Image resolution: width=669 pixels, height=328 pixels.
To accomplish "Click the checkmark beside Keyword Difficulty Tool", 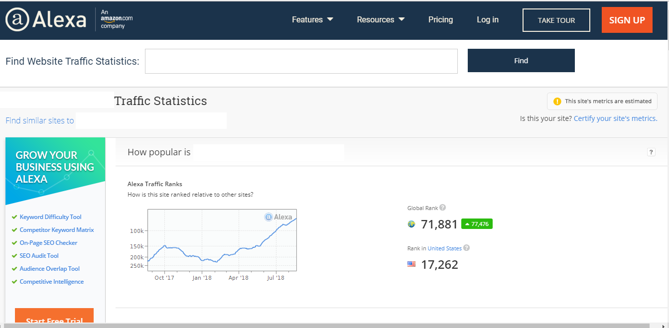I will pyautogui.click(x=14, y=217).
